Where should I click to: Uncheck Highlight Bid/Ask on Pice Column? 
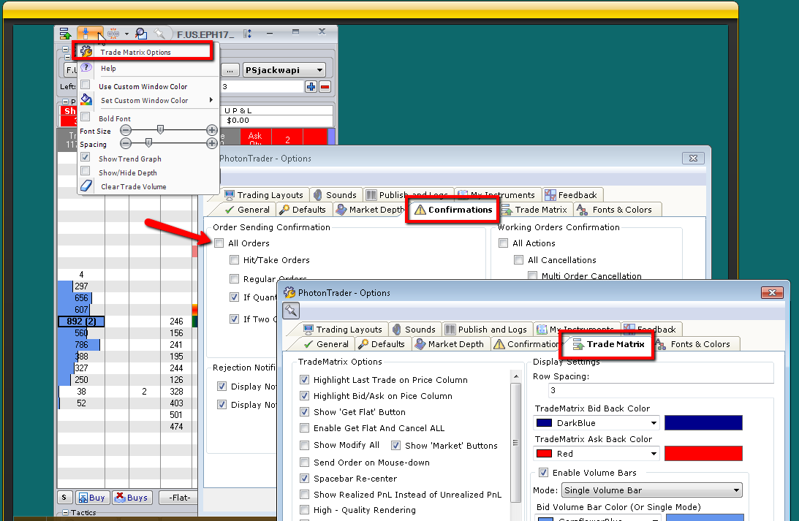[304, 396]
